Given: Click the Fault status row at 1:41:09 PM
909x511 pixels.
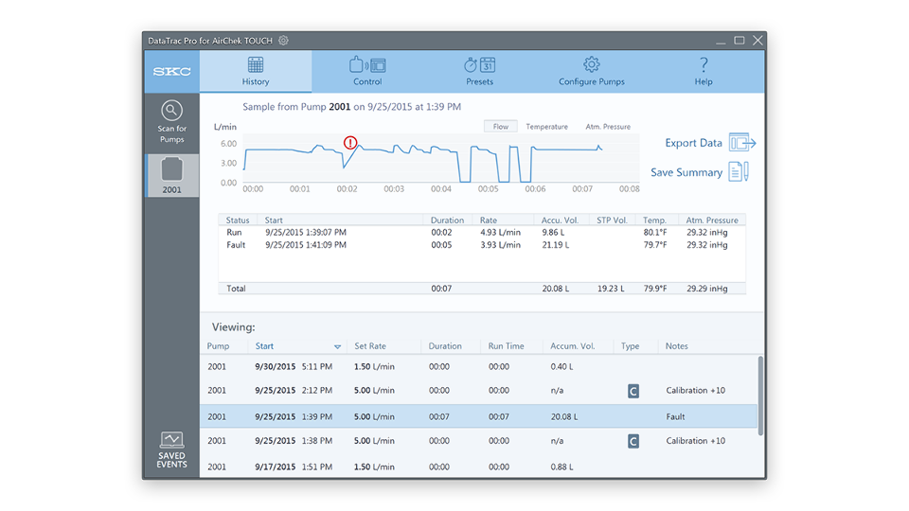Looking at the screenshot, I should pos(482,245).
